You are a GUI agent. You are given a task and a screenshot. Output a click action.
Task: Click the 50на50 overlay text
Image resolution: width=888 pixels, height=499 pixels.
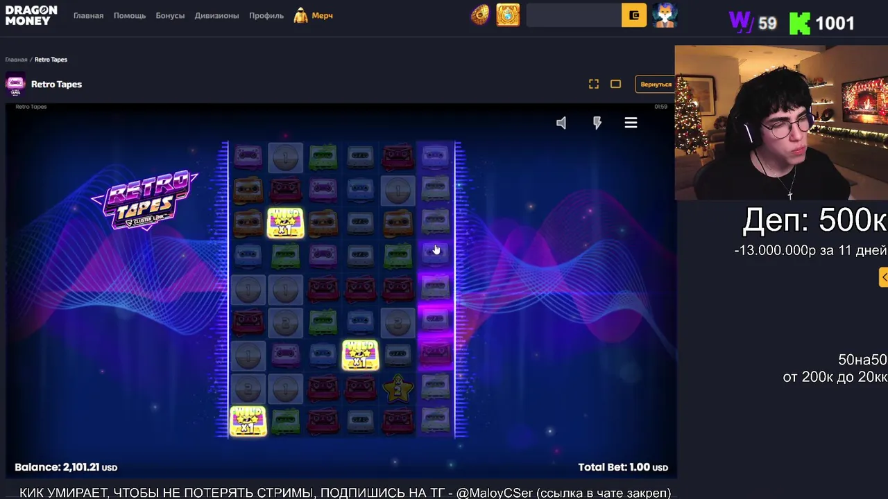click(862, 360)
